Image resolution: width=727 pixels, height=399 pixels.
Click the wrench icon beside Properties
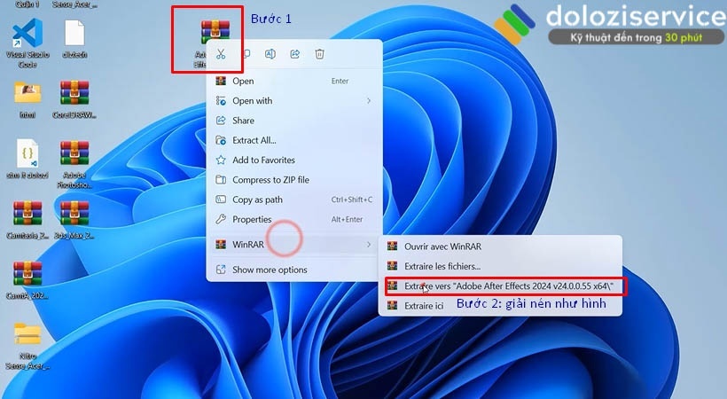tap(221, 219)
